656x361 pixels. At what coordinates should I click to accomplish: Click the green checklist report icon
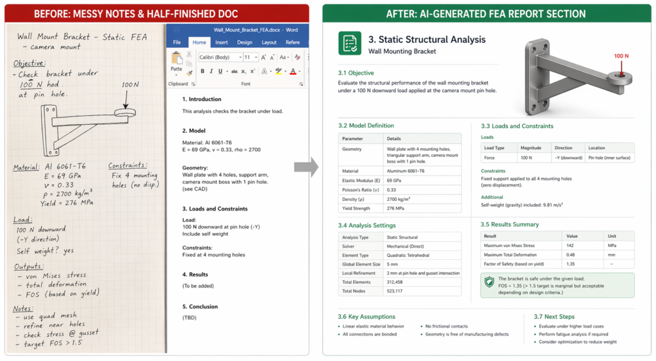tap(350, 43)
